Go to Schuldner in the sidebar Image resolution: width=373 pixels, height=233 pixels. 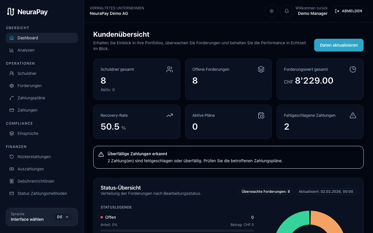(42, 73)
